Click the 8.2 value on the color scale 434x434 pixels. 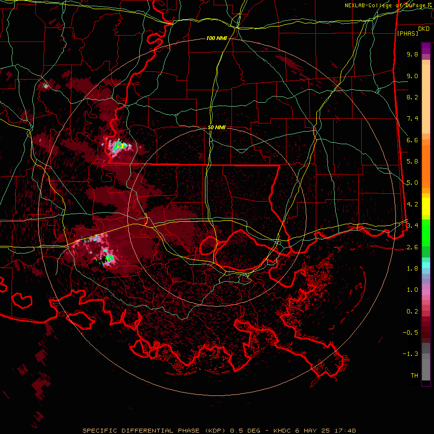412,97
